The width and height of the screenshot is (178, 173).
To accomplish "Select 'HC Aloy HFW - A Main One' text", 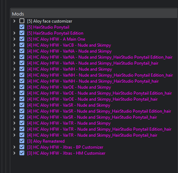I will pyautogui.click(x=56, y=39).
